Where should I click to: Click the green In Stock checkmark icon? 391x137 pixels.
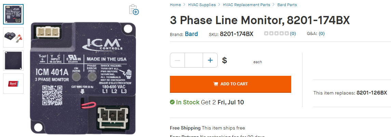click(x=172, y=102)
